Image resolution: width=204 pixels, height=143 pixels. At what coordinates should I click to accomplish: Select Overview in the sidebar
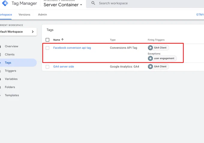point(12,46)
